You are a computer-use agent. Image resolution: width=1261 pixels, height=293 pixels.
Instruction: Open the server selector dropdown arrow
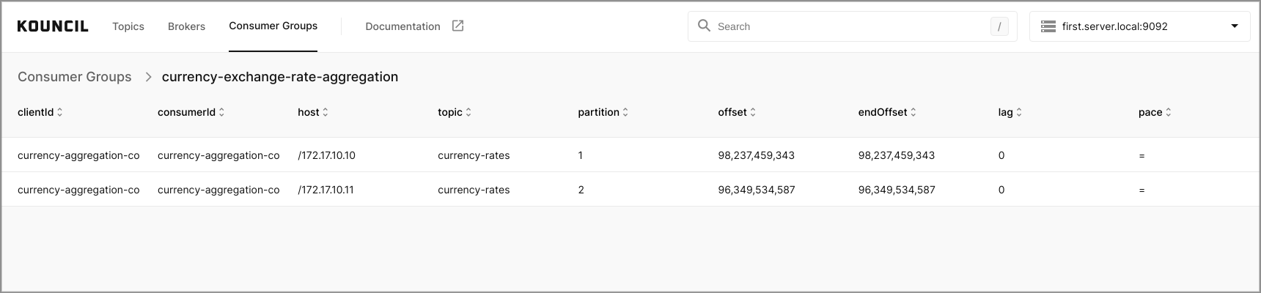[1235, 26]
